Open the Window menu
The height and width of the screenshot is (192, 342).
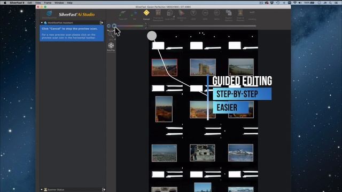pos(59,3)
